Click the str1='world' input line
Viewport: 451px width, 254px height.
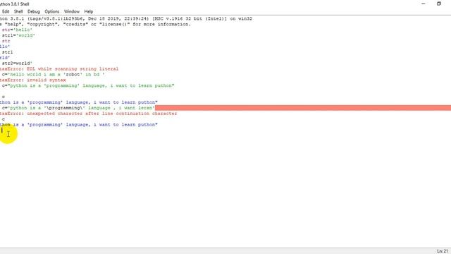(18, 35)
